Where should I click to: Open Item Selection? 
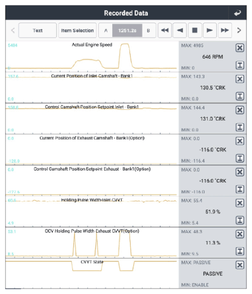[x=77, y=30]
